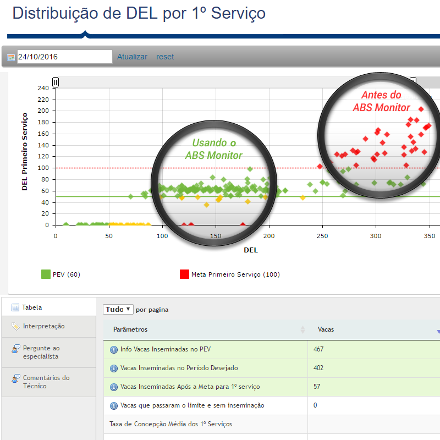
Task: Click the chat icon beside Pergunte ao especialista
Action: point(16,349)
